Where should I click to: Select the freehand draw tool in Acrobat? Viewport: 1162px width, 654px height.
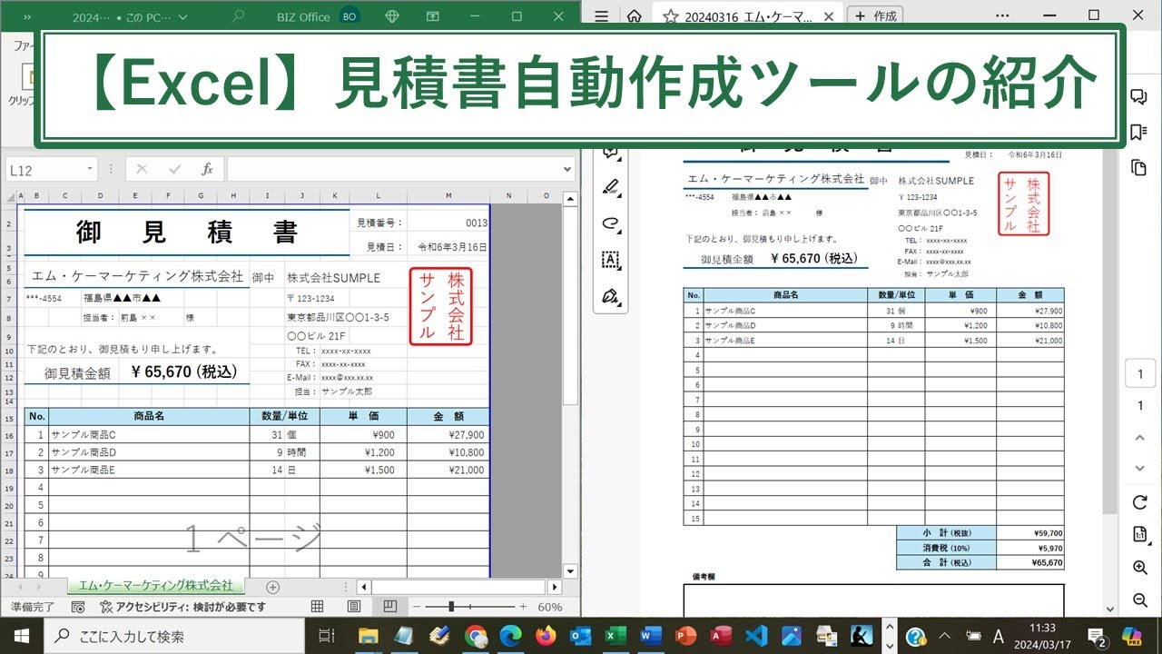coord(611,223)
